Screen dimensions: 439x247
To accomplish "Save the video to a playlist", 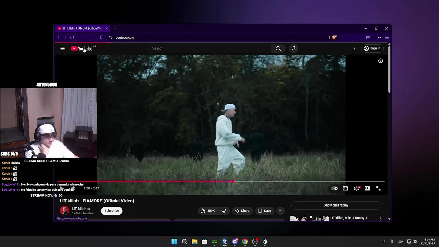I will pyautogui.click(x=264, y=211).
